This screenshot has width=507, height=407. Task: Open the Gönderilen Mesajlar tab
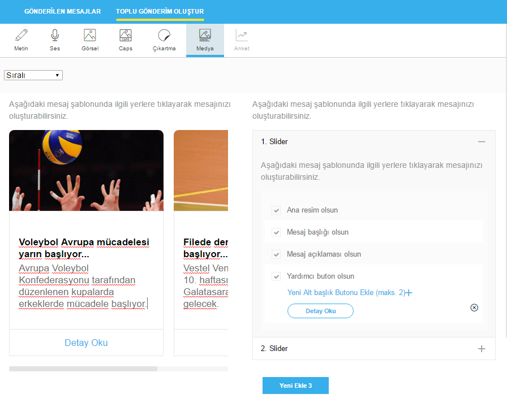click(62, 11)
